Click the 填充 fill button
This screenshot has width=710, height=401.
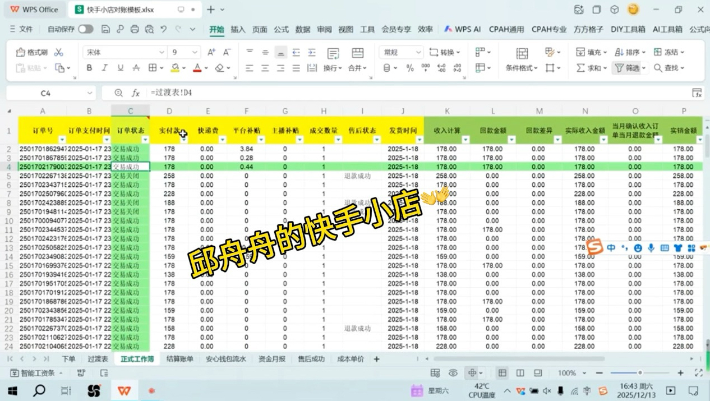(x=592, y=52)
